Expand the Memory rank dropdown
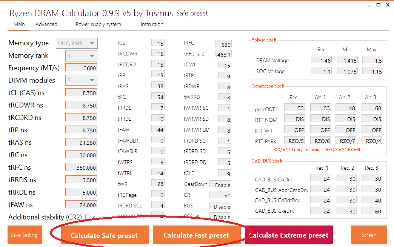Viewport: 394px width, 247px height. [81, 56]
